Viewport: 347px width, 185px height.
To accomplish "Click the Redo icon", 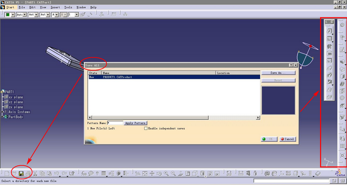I will point(64,174).
